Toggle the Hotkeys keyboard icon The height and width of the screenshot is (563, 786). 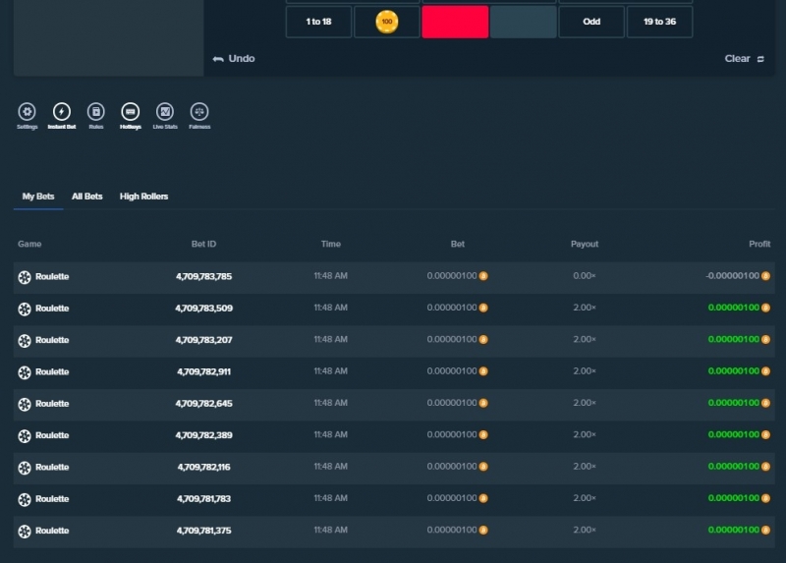[x=131, y=112]
